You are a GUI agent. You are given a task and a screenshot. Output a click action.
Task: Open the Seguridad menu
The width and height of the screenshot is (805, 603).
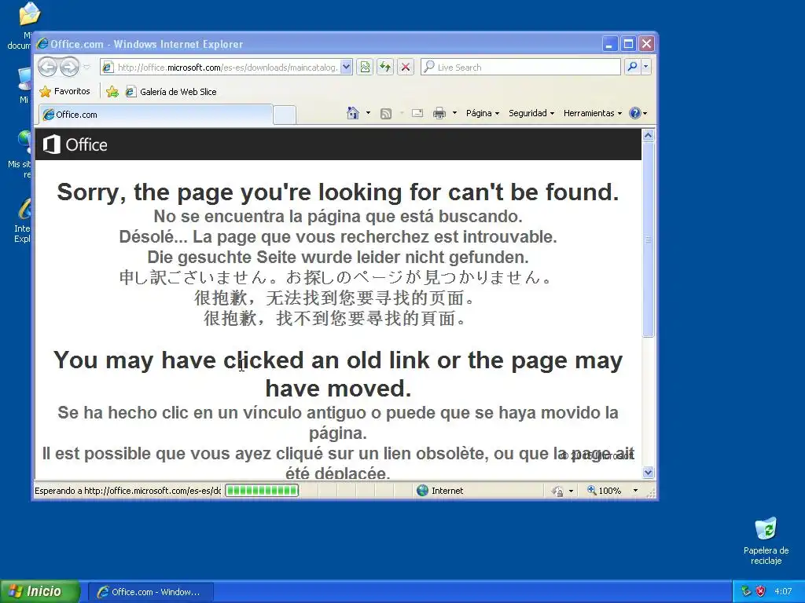(x=531, y=113)
